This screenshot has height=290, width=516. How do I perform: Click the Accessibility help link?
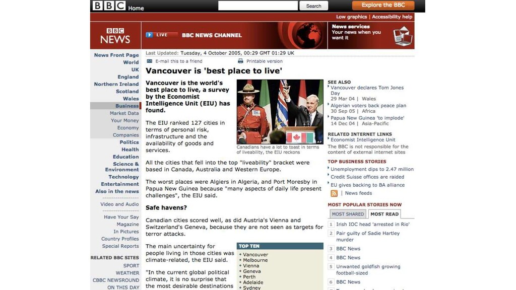(x=392, y=17)
